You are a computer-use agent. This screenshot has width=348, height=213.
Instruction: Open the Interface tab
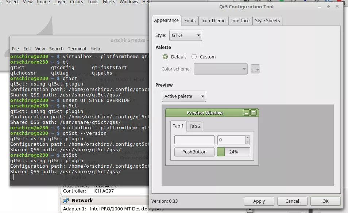240,21
